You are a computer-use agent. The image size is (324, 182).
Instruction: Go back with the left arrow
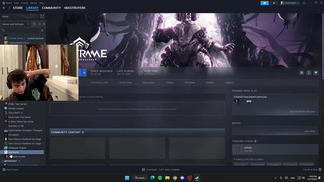click(4, 8)
